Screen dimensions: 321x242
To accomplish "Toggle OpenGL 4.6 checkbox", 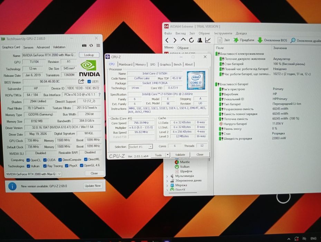I will click(82, 165).
